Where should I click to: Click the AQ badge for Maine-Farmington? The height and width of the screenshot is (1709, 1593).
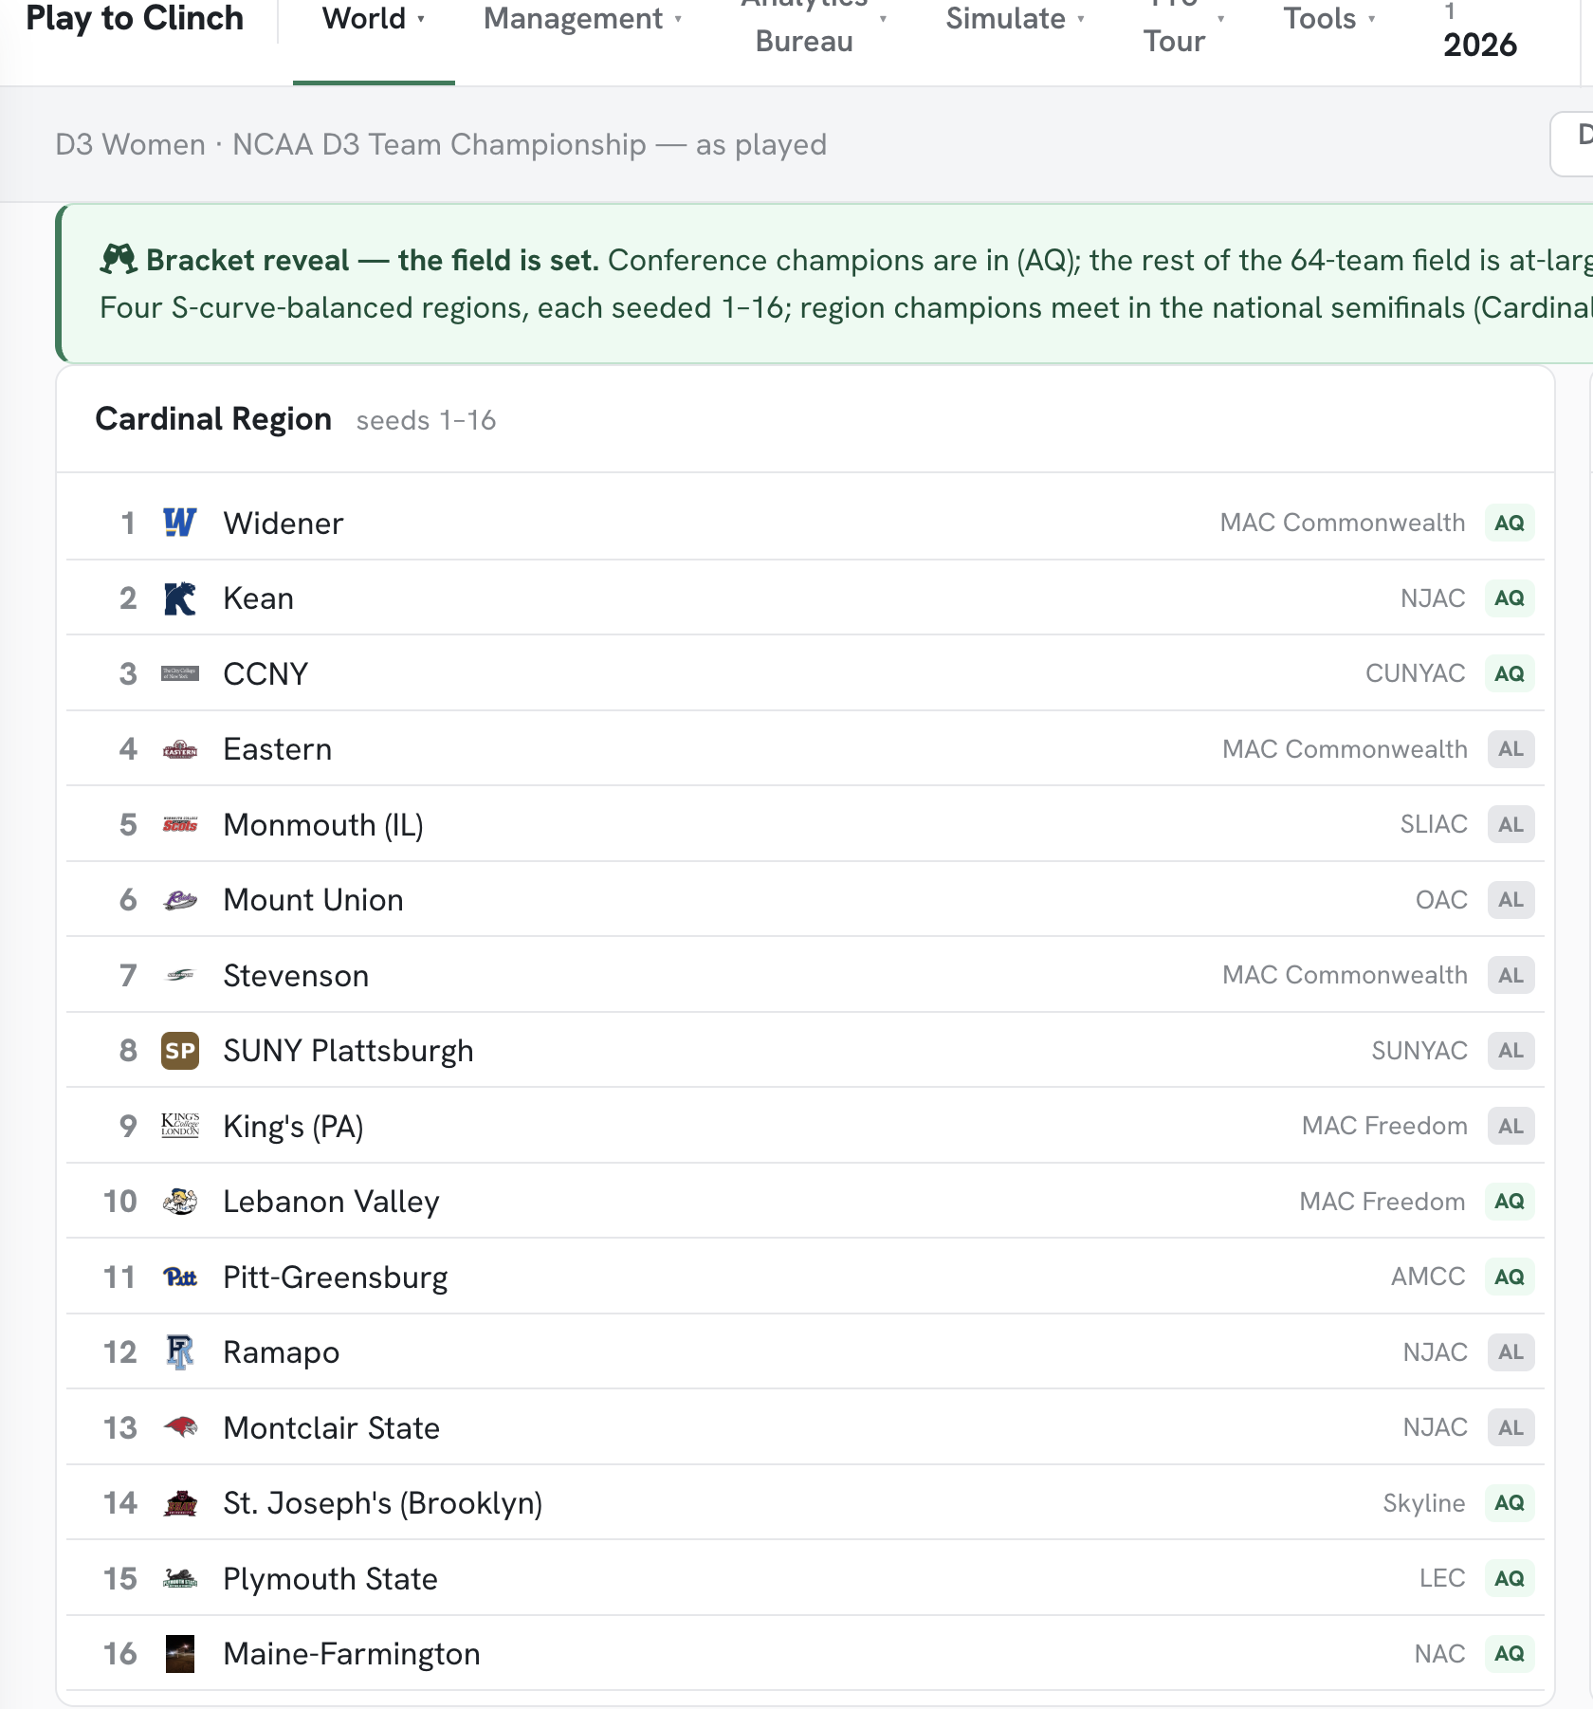(1510, 1654)
